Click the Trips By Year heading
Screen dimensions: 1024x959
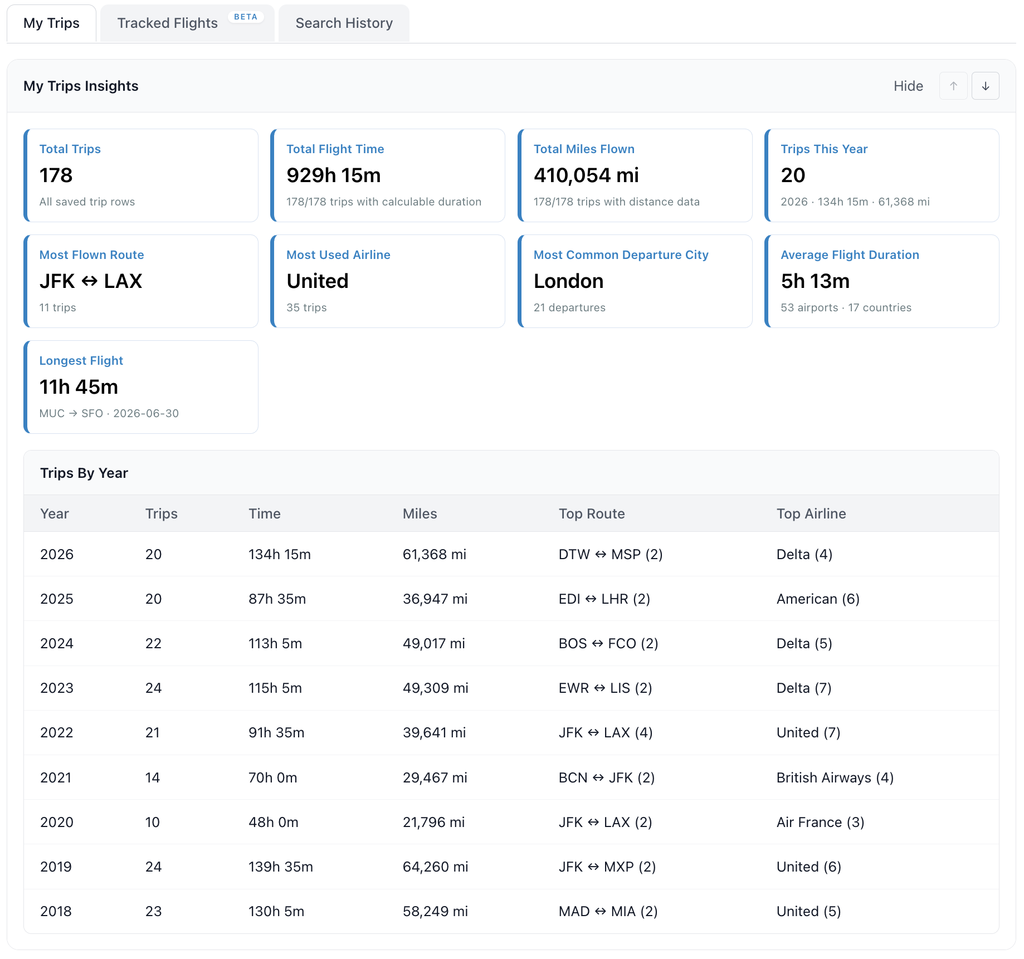point(84,473)
